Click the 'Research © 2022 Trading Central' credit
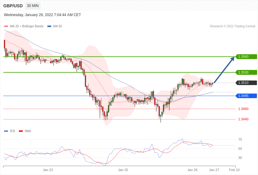The height and width of the screenshot is (175, 258). click(233, 26)
